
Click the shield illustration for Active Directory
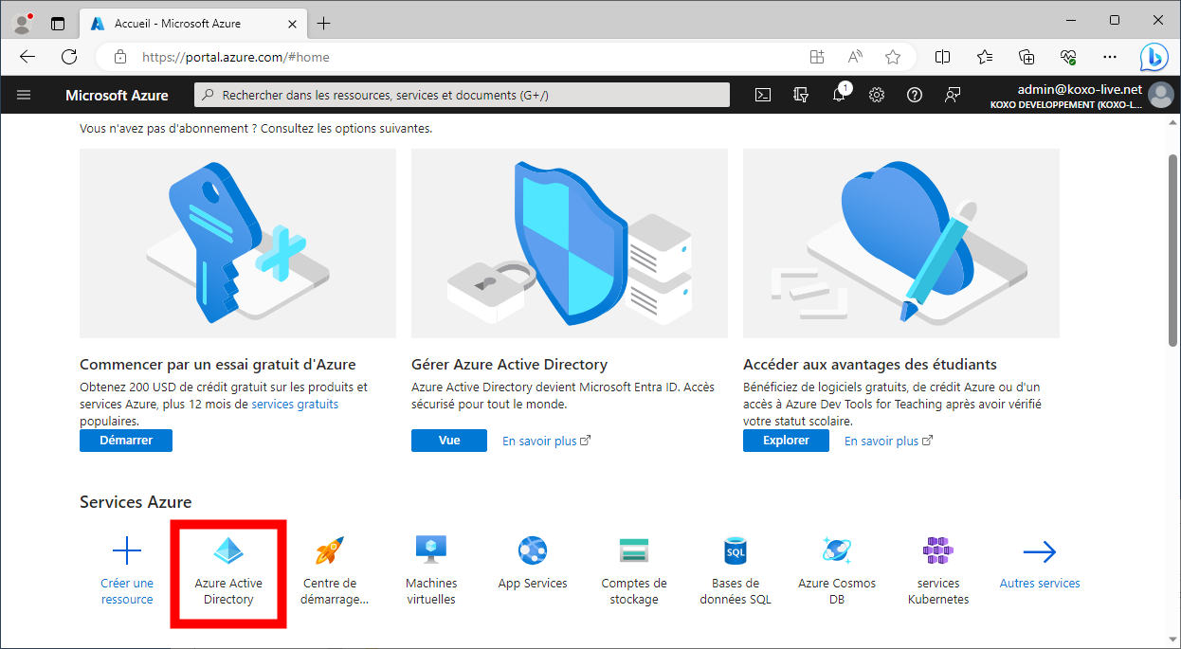570,243
